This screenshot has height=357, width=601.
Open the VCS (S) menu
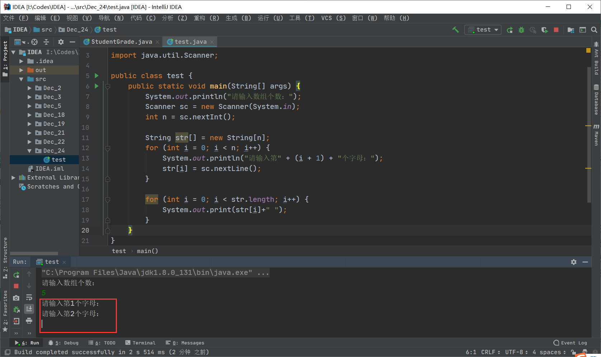(333, 18)
